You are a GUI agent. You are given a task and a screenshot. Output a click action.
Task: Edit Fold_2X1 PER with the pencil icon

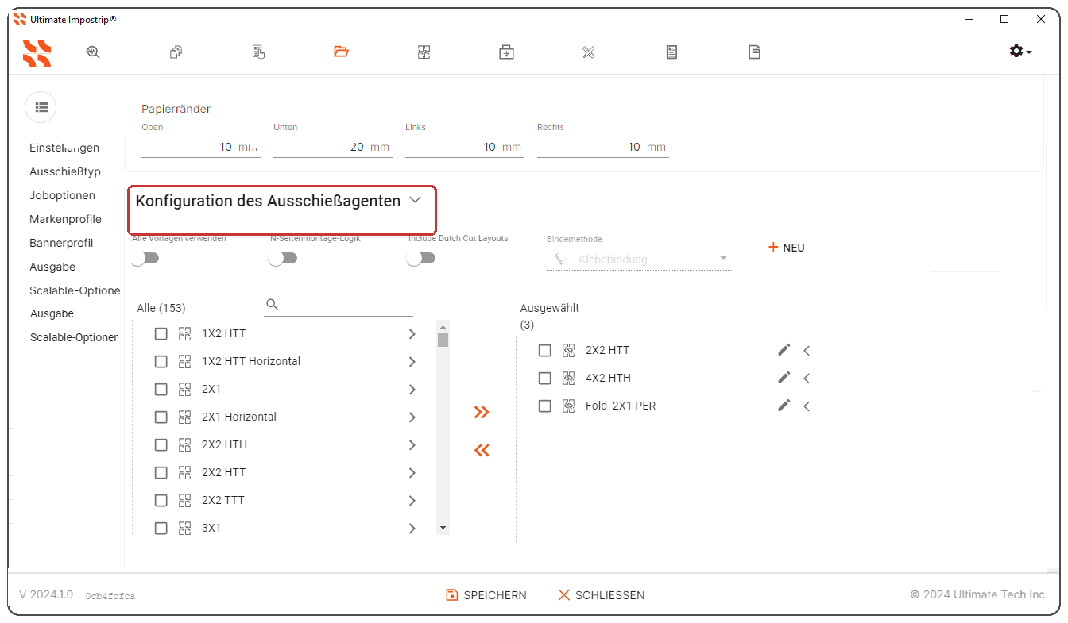784,406
